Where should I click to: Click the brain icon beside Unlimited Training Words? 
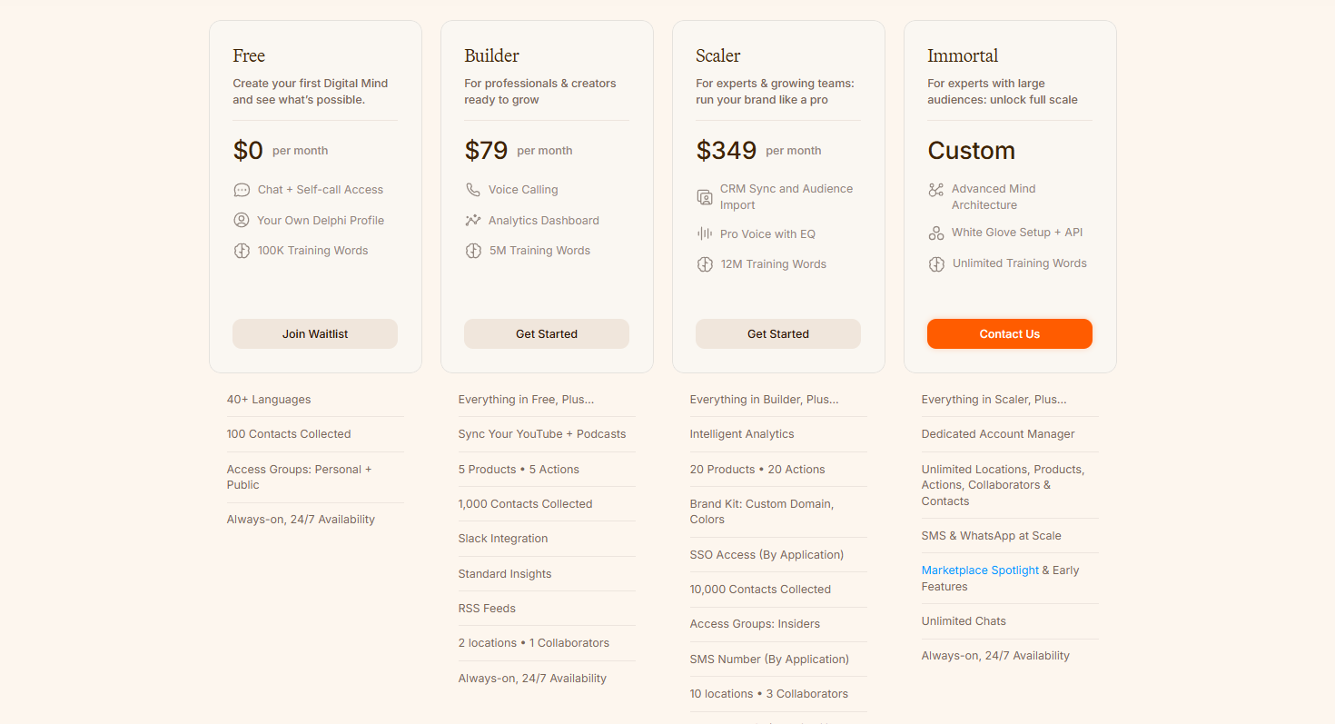[936, 264]
